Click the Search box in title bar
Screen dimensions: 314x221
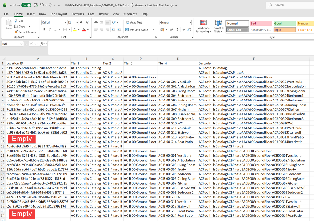290,5
